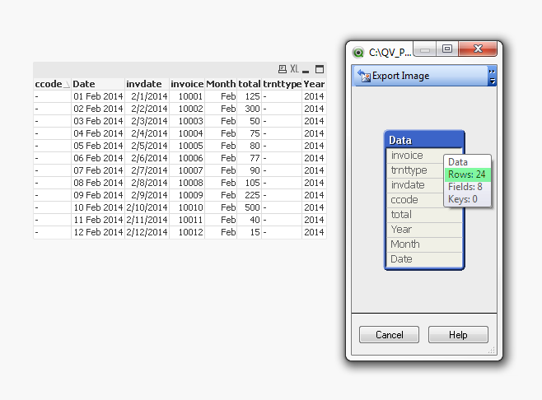Viewport: 542px width, 400px height.
Task: Select total cell 500
Action: point(250,207)
